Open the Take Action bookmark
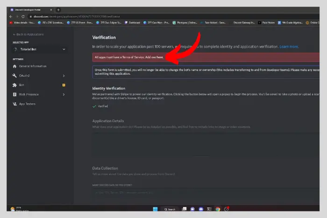The height and width of the screenshot is (218, 327). click(213, 22)
